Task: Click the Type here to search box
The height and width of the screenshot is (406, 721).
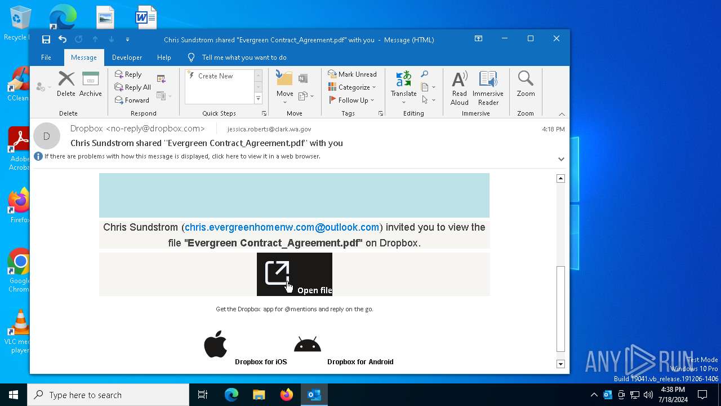Action: coord(108,395)
